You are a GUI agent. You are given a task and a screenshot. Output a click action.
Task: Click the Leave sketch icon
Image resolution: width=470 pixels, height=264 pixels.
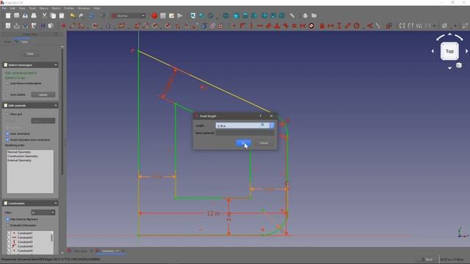point(8,26)
